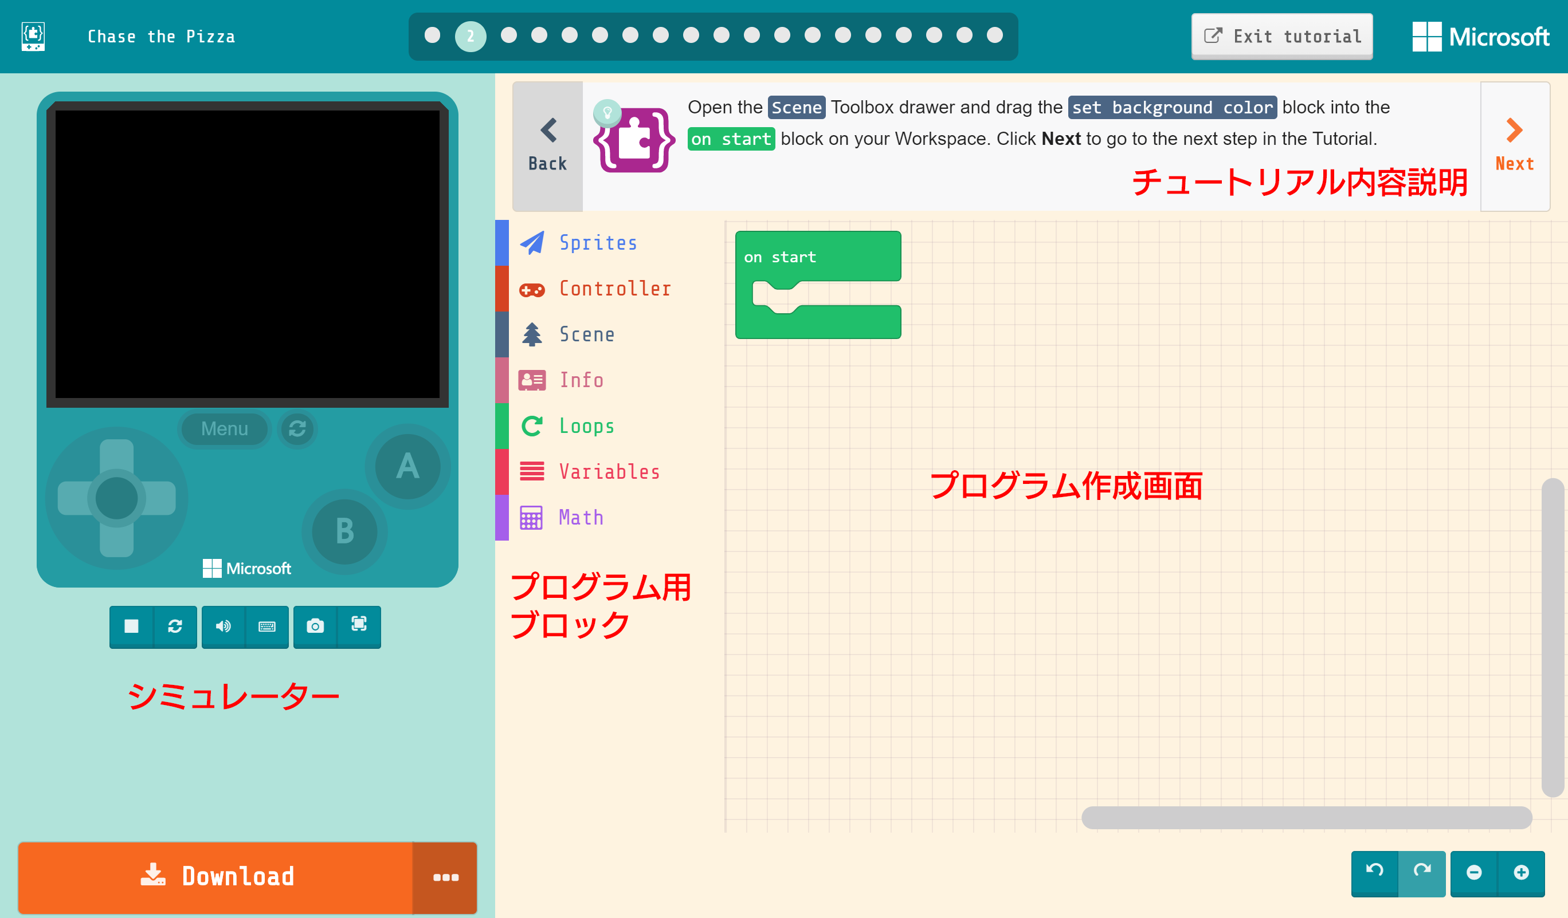The width and height of the screenshot is (1568, 918).
Task: Mute the simulator audio
Action: coord(224,627)
